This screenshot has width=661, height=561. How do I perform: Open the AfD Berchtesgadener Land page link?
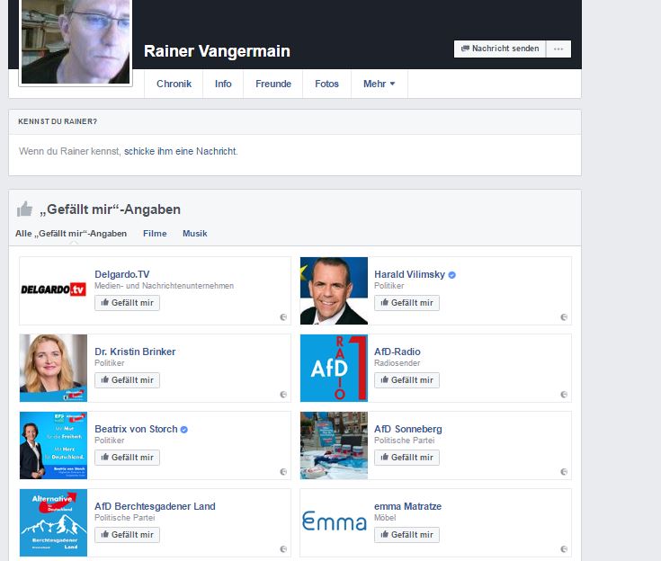(155, 506)
